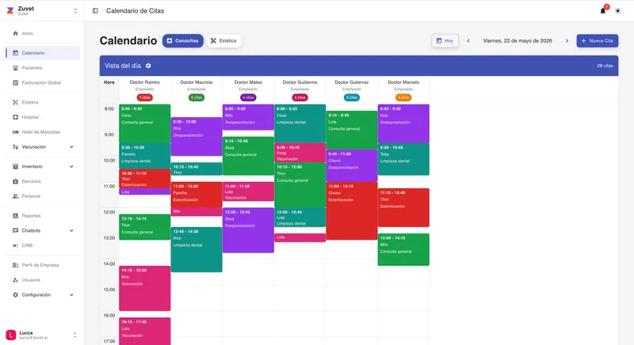The height and width of the screenshot is (345, 634).
Task: Click the Configuración gear icon
Action: [x=15, y=295]
